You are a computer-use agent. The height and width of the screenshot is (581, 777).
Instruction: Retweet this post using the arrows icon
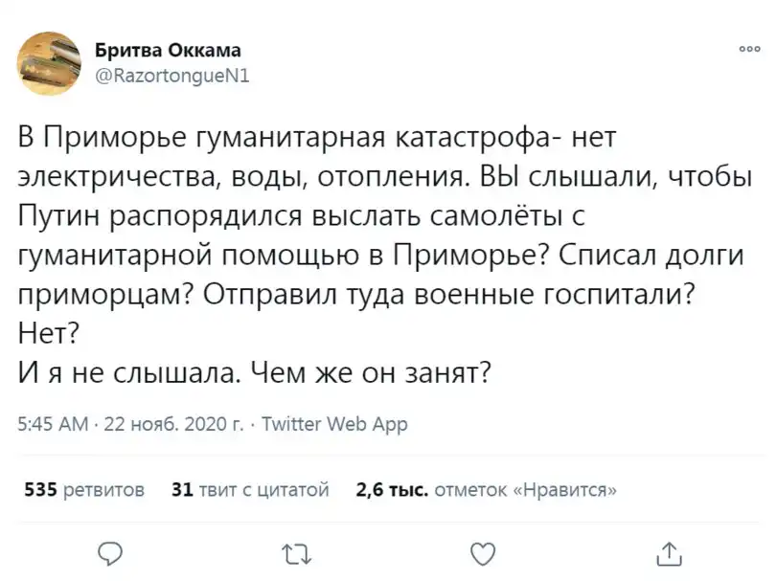pyautogui.click(x=298, y=551)
